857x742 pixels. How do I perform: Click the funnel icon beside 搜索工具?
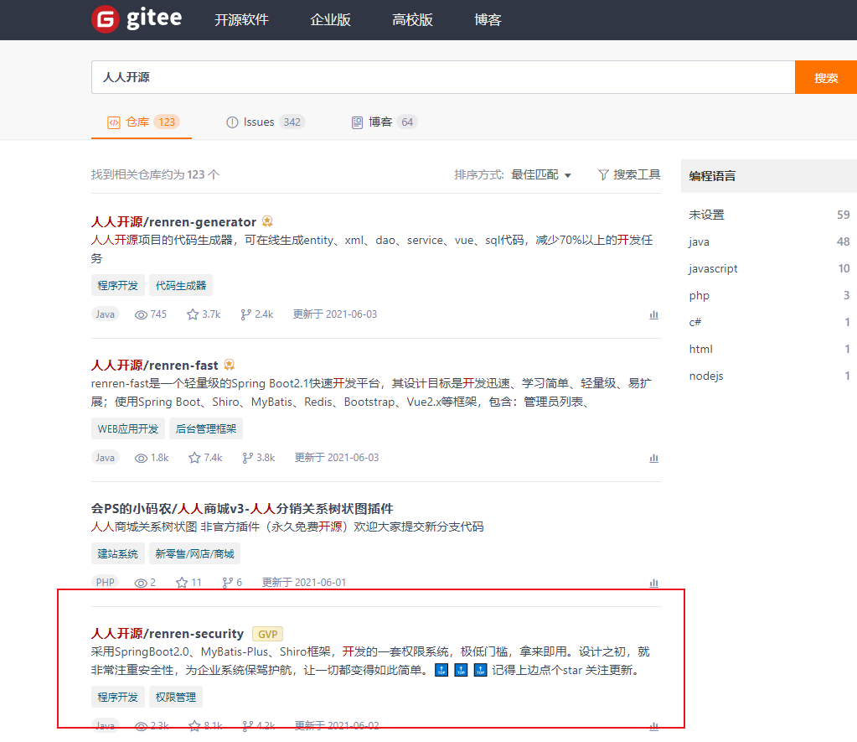click(x=603, y=175)
